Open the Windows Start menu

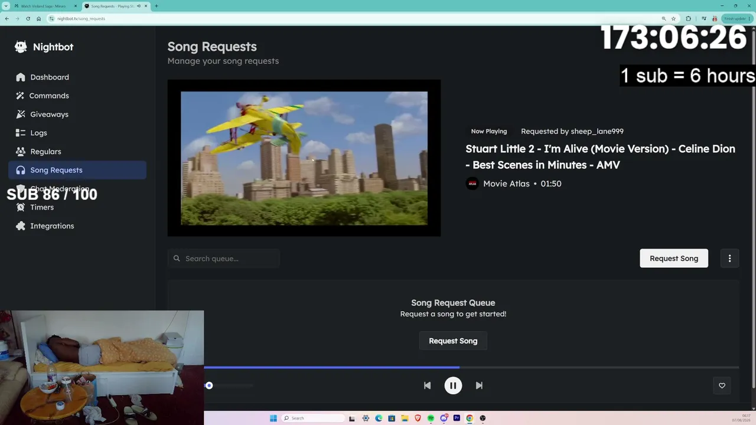click(x=273, y=418)
